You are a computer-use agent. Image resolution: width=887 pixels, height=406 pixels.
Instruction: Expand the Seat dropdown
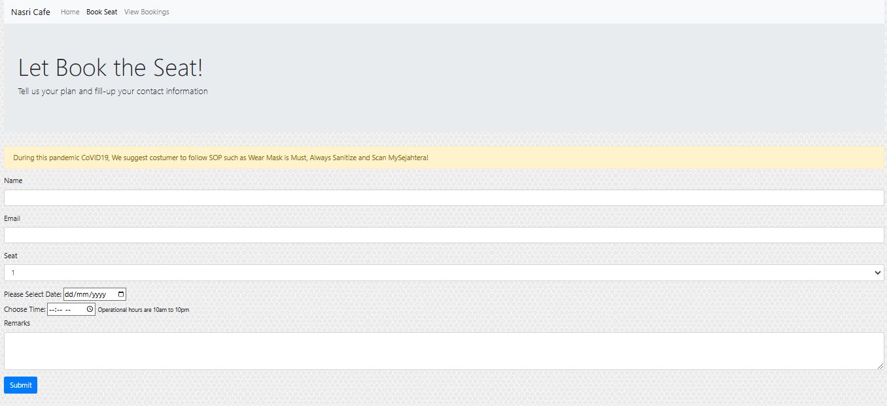pyautogui.click(x=443, y=273)
